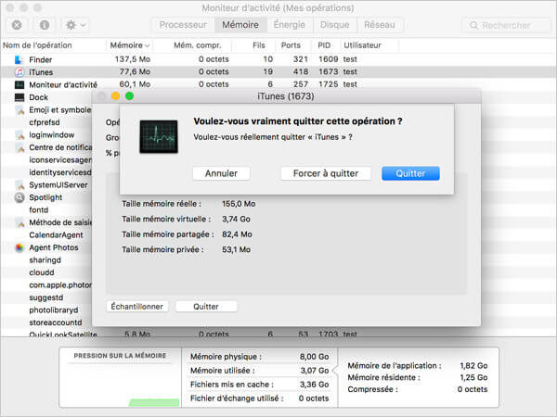Select the QuickLookSatellite process row
Screen dimensions: 557x417
pos(277,334)
